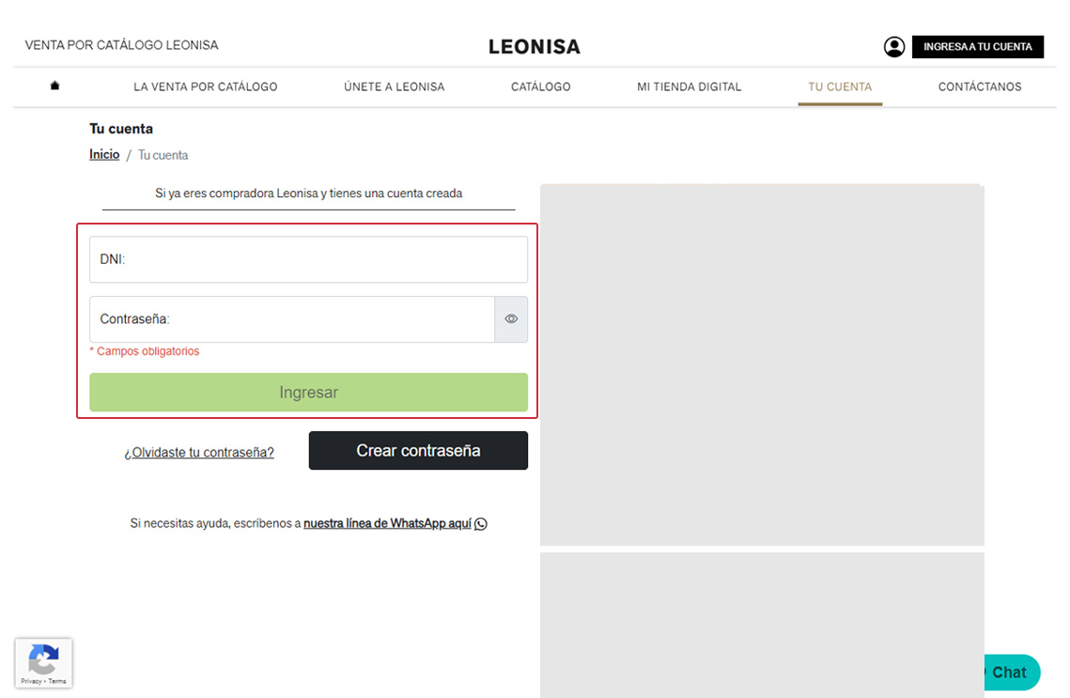Go to ÚNETE A LEONISA section
1070x698 pixels.
click(x=394, y=86)
